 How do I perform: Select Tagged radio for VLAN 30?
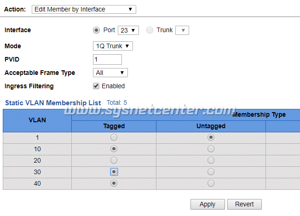coord(114,172)
